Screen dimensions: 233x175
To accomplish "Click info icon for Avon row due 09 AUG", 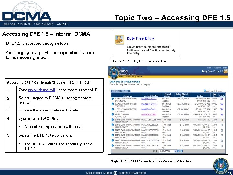I will (113, 104).
